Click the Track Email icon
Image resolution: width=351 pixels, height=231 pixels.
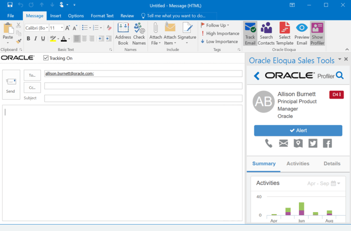point(250,34)
